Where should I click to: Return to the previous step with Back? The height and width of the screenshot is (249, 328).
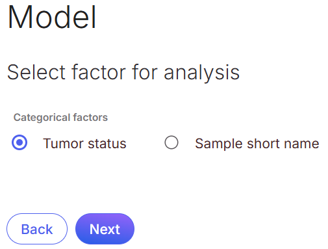pyautogui.click(x=37, y=229)
